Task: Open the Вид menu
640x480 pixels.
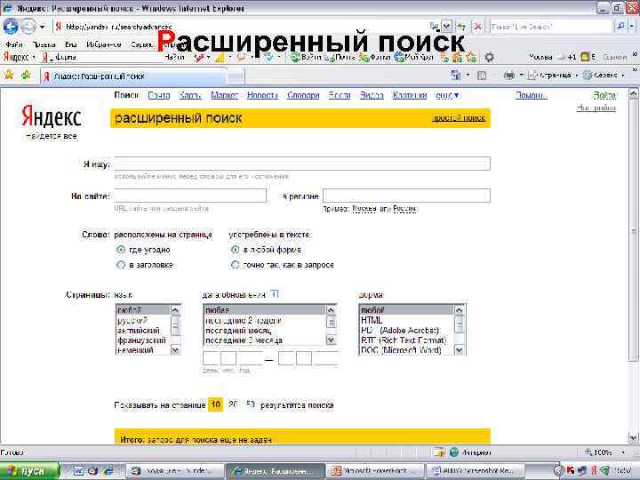Action: click(71, 44)
